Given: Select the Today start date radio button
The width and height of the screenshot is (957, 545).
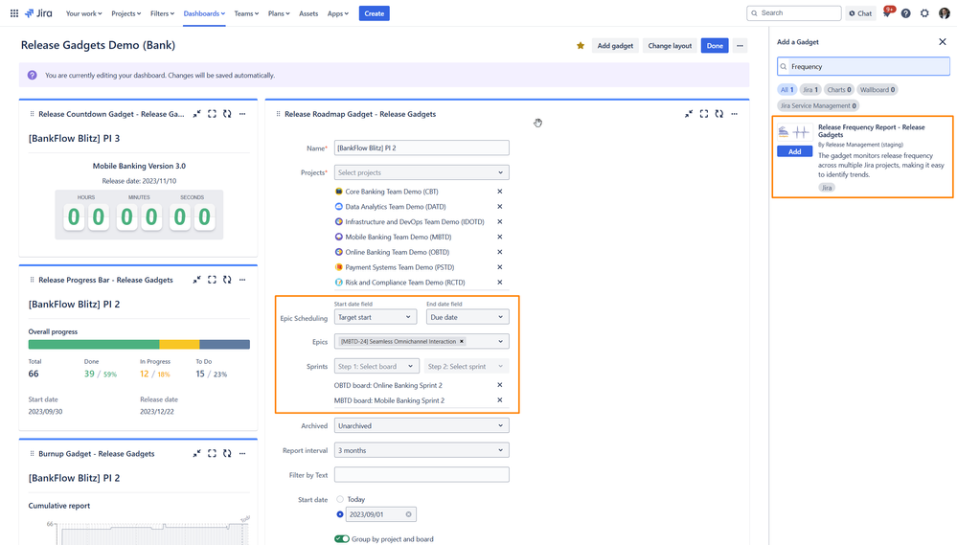Looking at the screenshot, I should tap(340, 499).
